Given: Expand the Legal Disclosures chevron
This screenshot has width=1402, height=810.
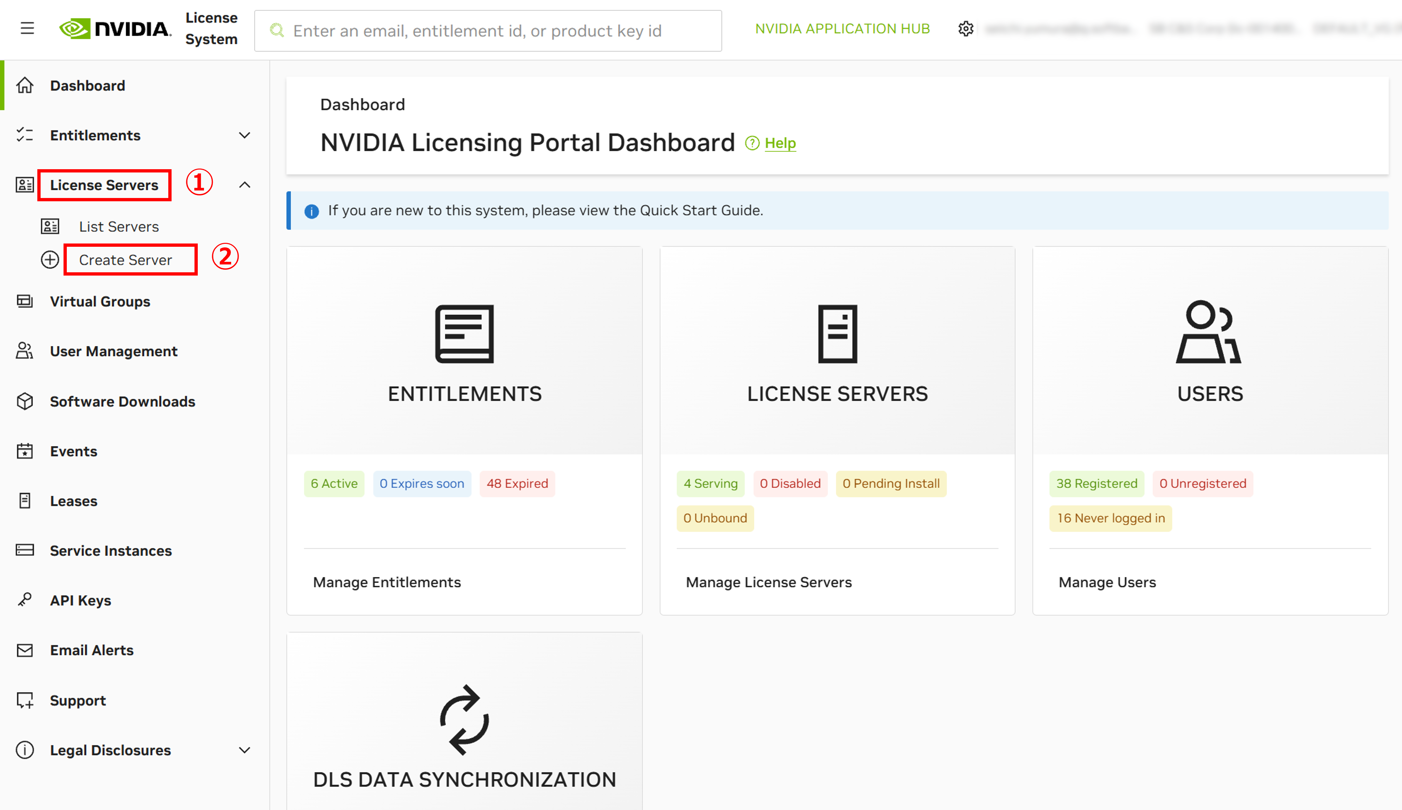Looking at the screenshot, I should tap(245, 750).
